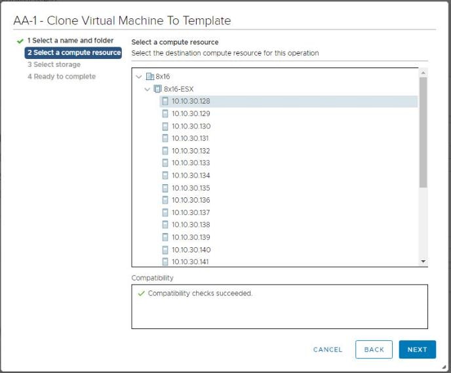Click host icon beside 10.10.30.135
This screenshot has width=451, height=373.
165,187
